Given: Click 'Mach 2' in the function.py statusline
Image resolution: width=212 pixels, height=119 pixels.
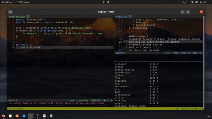Looking at the screenshot, I should [x=13, y=100].
